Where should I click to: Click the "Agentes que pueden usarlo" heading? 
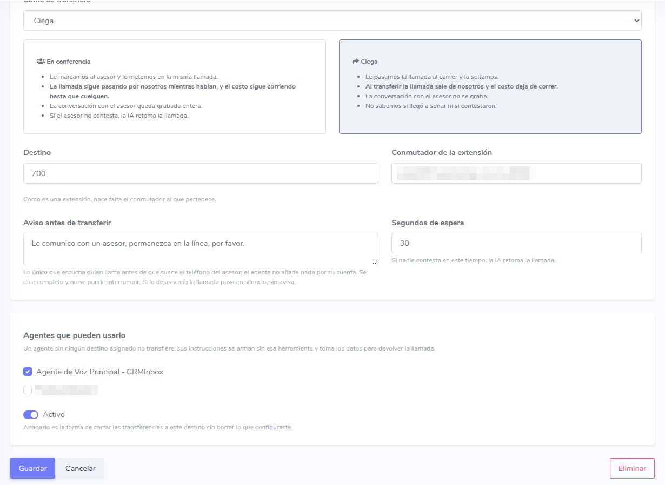click(75, 335)
